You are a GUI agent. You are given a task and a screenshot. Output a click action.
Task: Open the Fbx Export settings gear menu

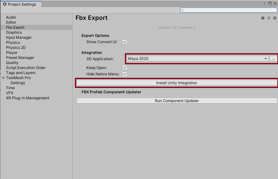tap(275, 18)
